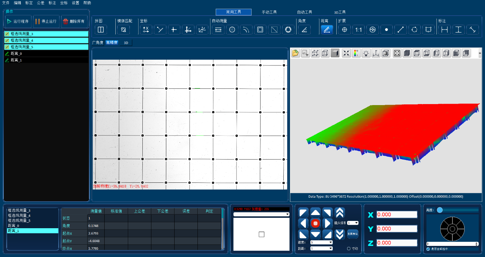Screen dimensions: 485x257
Task: Open the 标定 (calibration) menu
Action: click(29, 3)
